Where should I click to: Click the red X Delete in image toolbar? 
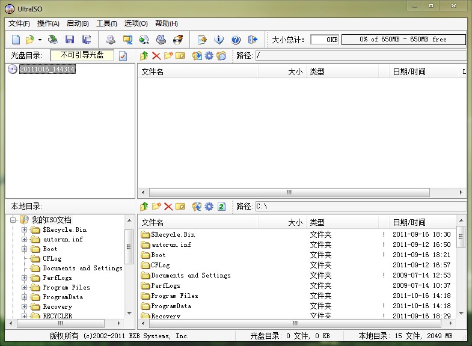tap(156, 56)
